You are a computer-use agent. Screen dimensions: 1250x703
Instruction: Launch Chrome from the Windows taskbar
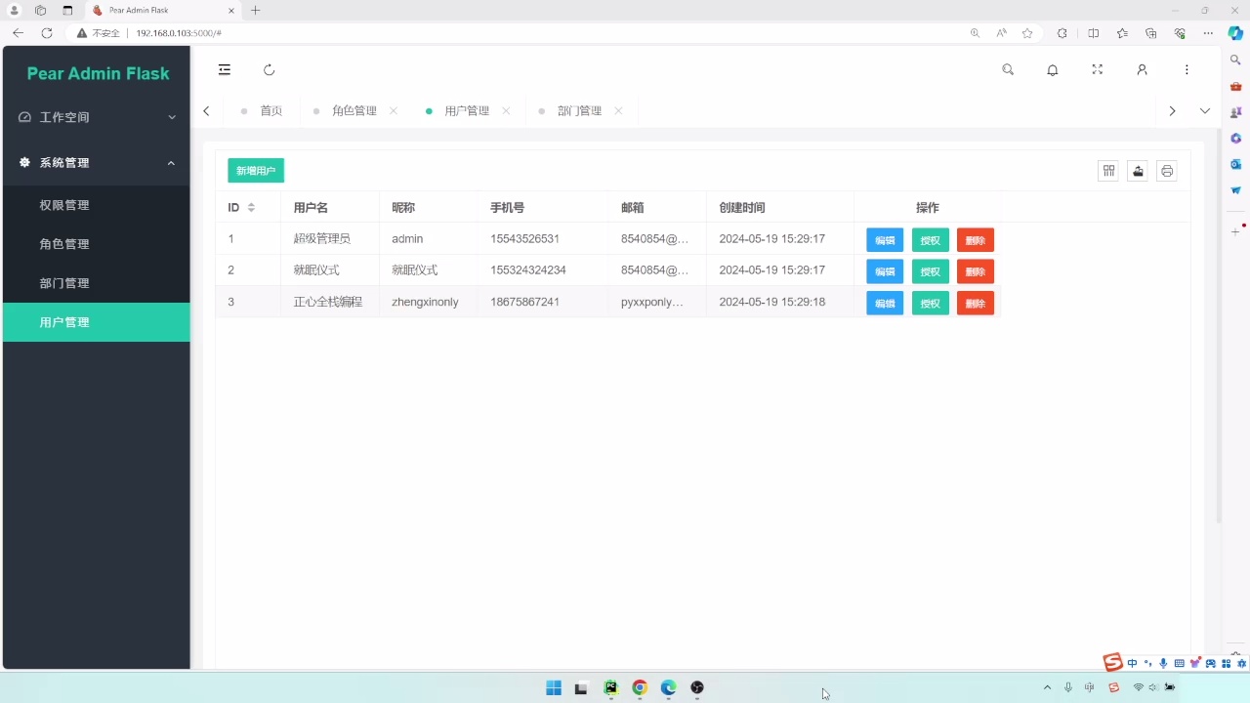pyautogui.click(x=639, y=688)
